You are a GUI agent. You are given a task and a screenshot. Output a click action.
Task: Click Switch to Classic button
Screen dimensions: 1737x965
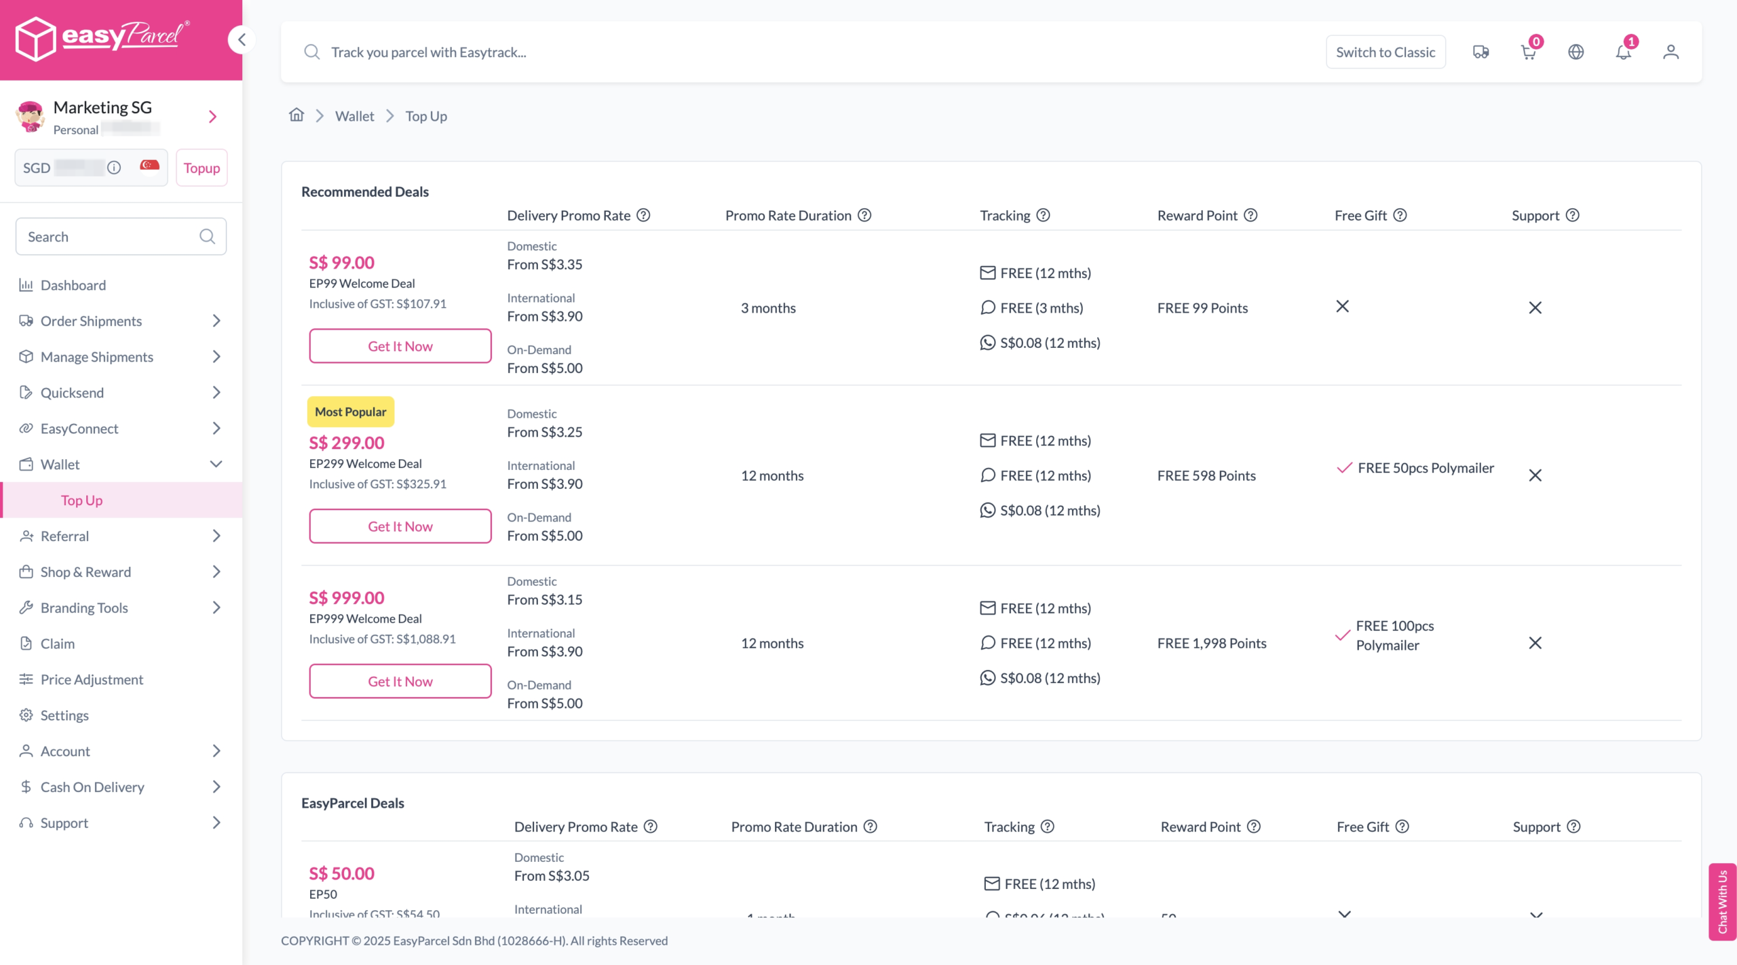(x=1385, y=52)
